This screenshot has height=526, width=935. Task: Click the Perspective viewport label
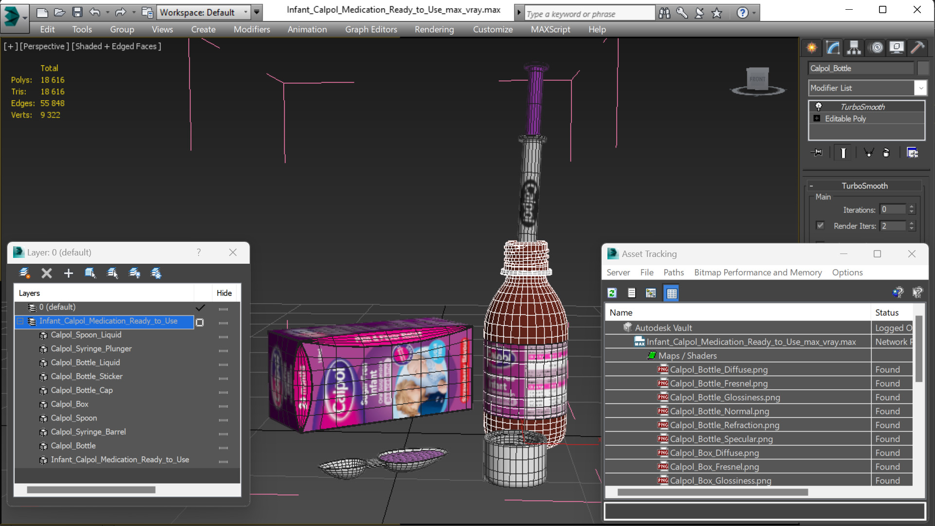point(44,46)
